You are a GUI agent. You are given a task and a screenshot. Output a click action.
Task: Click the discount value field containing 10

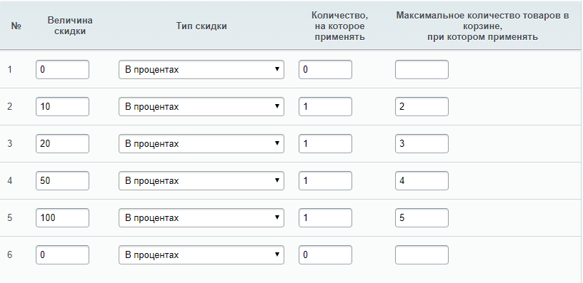[62, 107]
